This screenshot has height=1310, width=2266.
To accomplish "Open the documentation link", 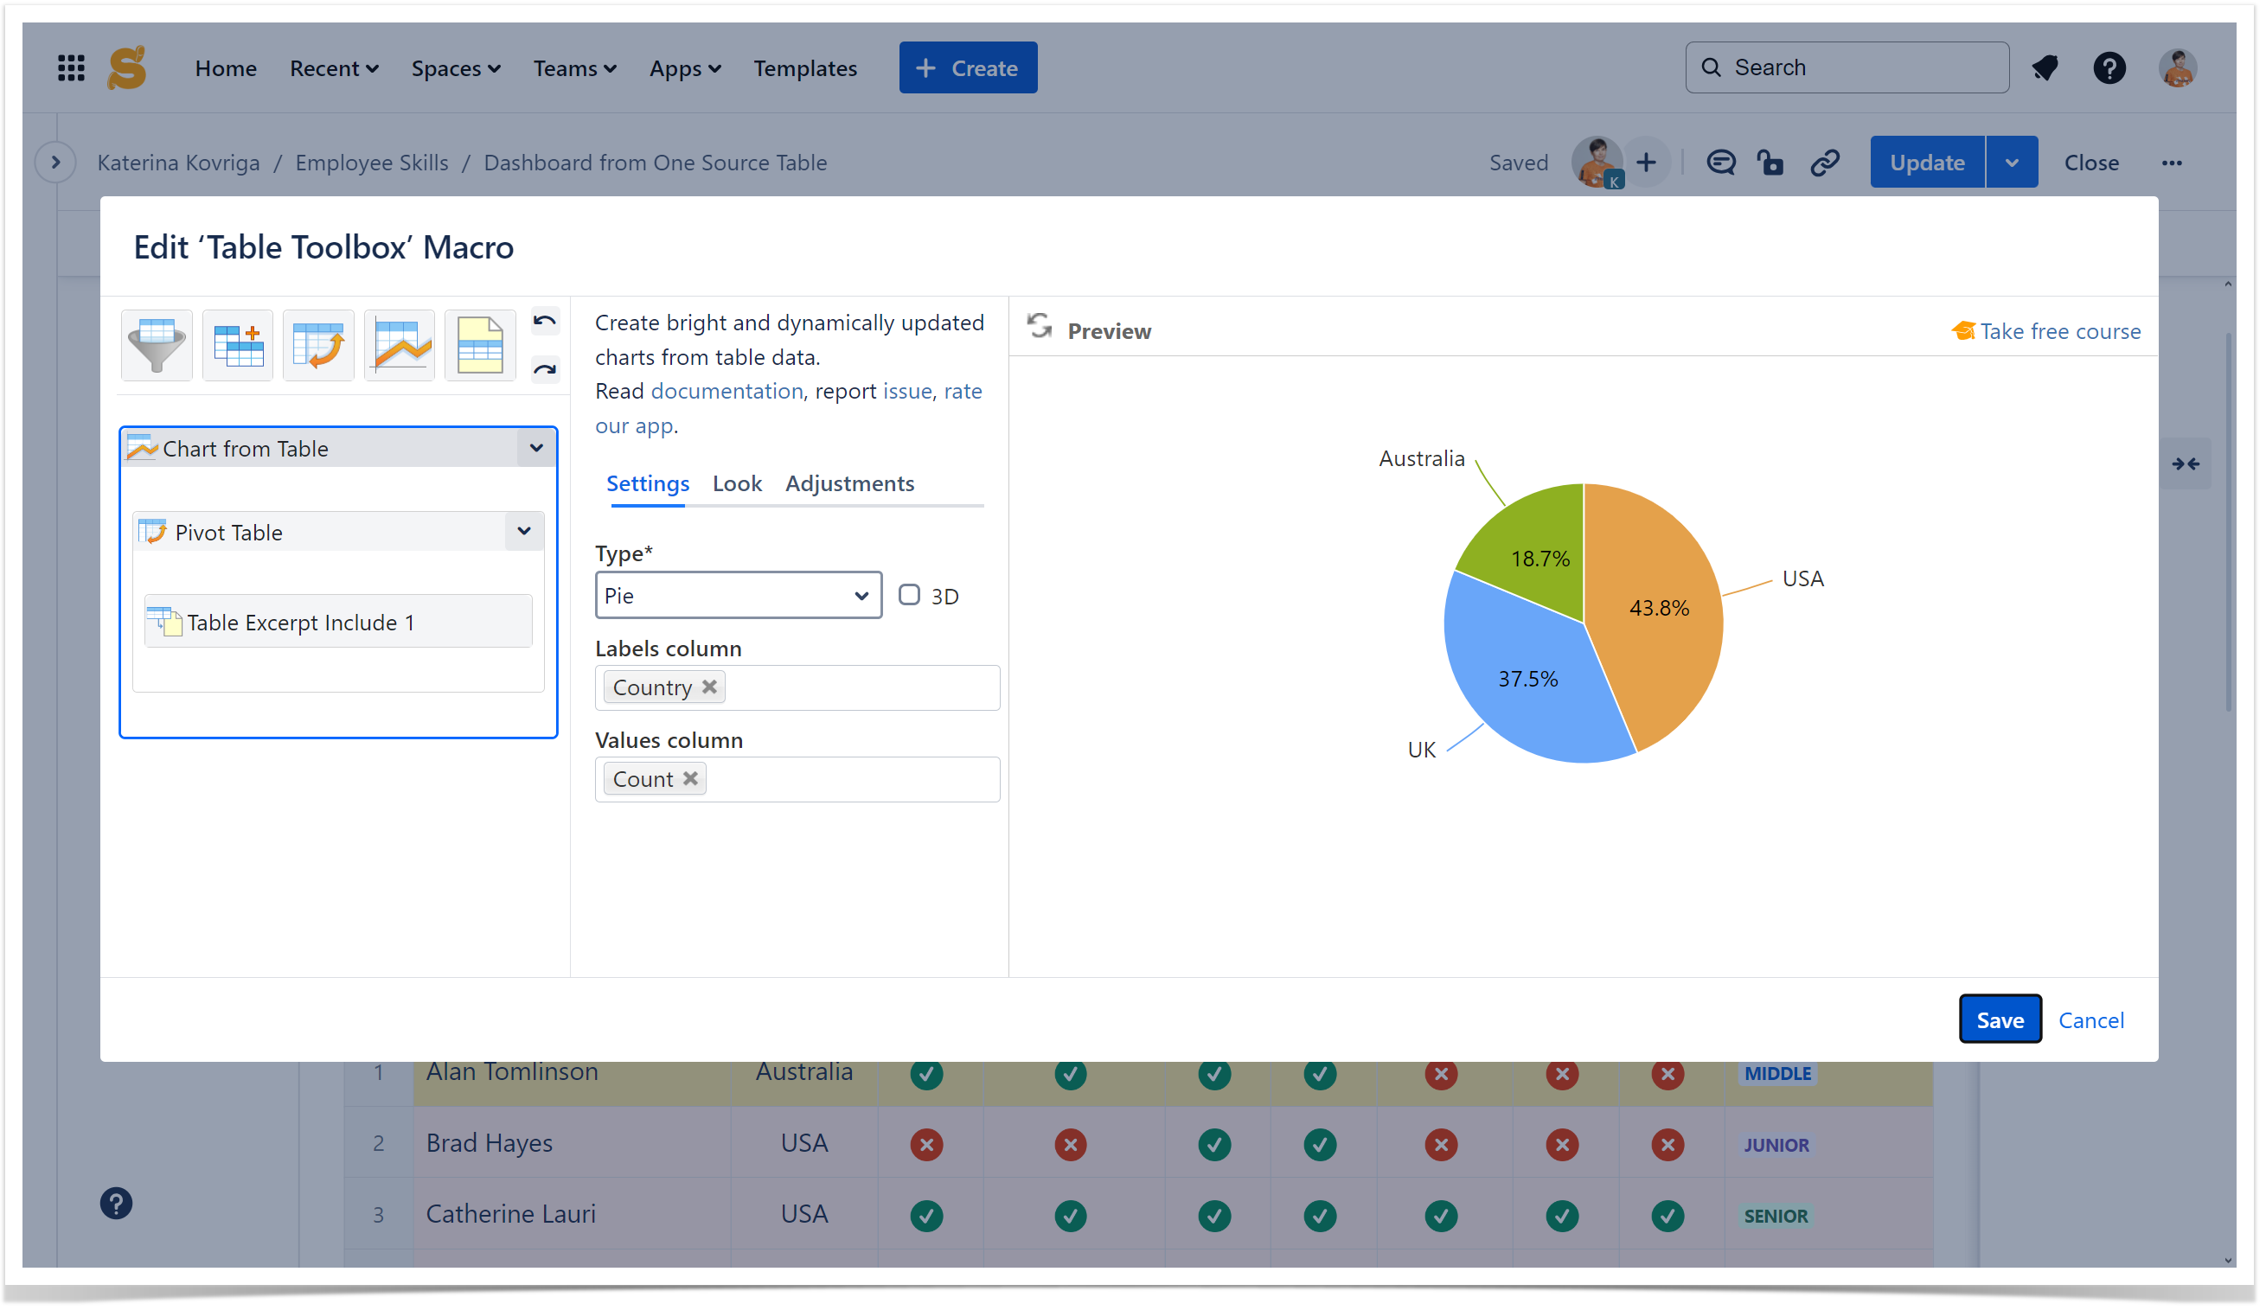I will [726, 391].
